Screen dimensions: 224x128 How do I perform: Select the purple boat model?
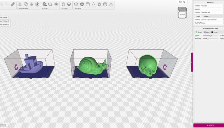[30, 64]
